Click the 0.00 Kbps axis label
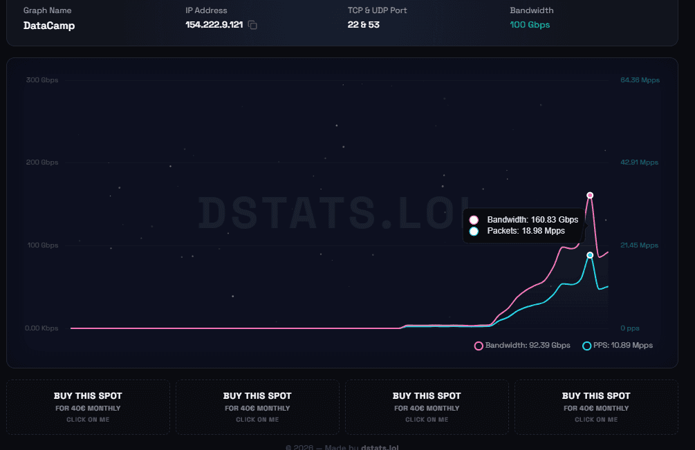Image resolution: width=695 pixels, height=450 pixels. coord(41,328)
